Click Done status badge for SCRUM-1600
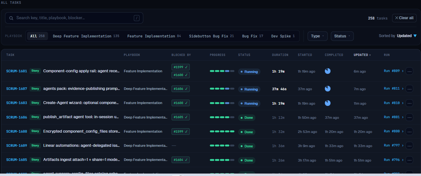421x176 pixels. coord(247,132)
